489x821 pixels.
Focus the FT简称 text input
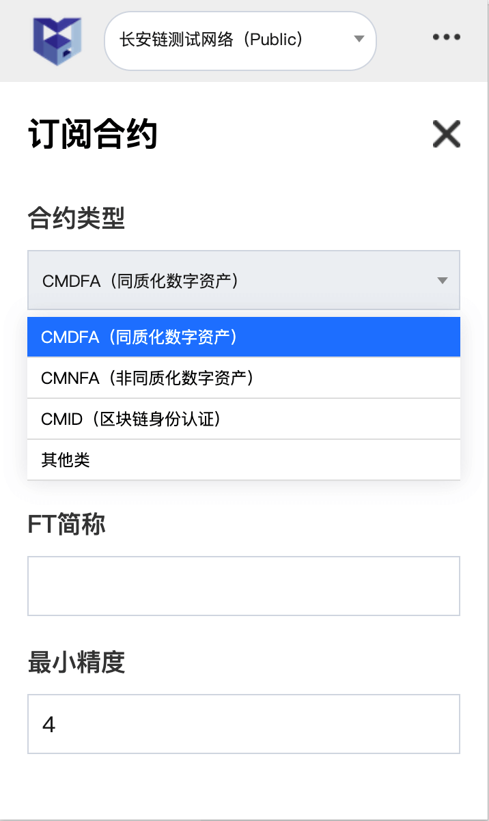[244, 586]
